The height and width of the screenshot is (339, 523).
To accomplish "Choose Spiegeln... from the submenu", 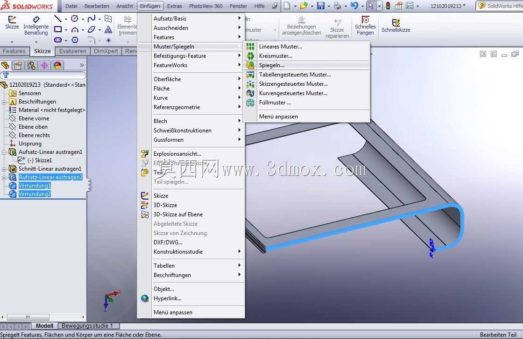I will point(307,65).
